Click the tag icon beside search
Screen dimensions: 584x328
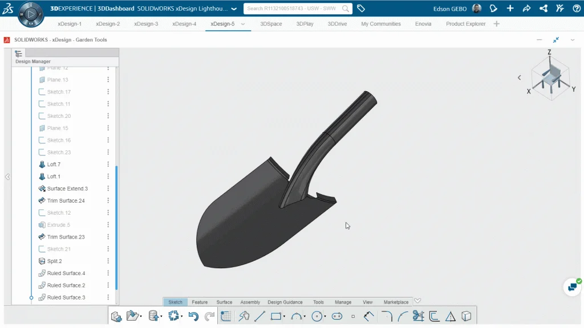[361, 9]
